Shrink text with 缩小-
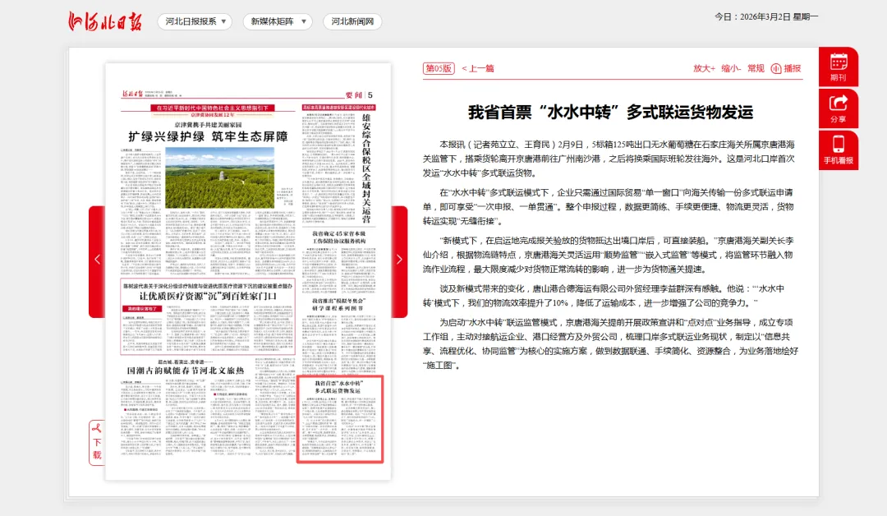This screenshot has width=887, height=516. (x=731, y=68)
